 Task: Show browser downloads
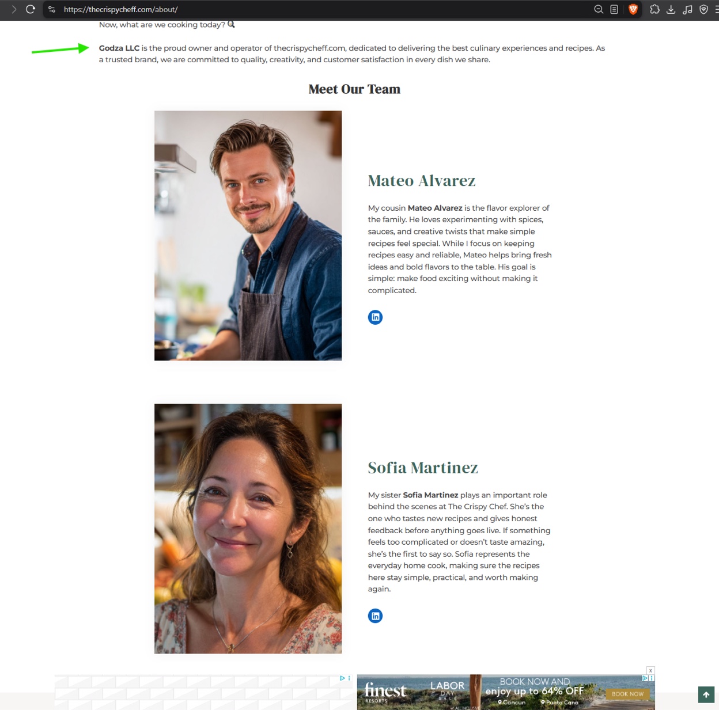tap(671, 9)
